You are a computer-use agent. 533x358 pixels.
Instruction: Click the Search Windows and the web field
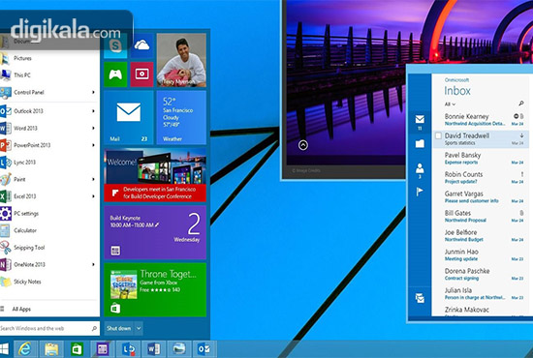[x=49, y=328]
